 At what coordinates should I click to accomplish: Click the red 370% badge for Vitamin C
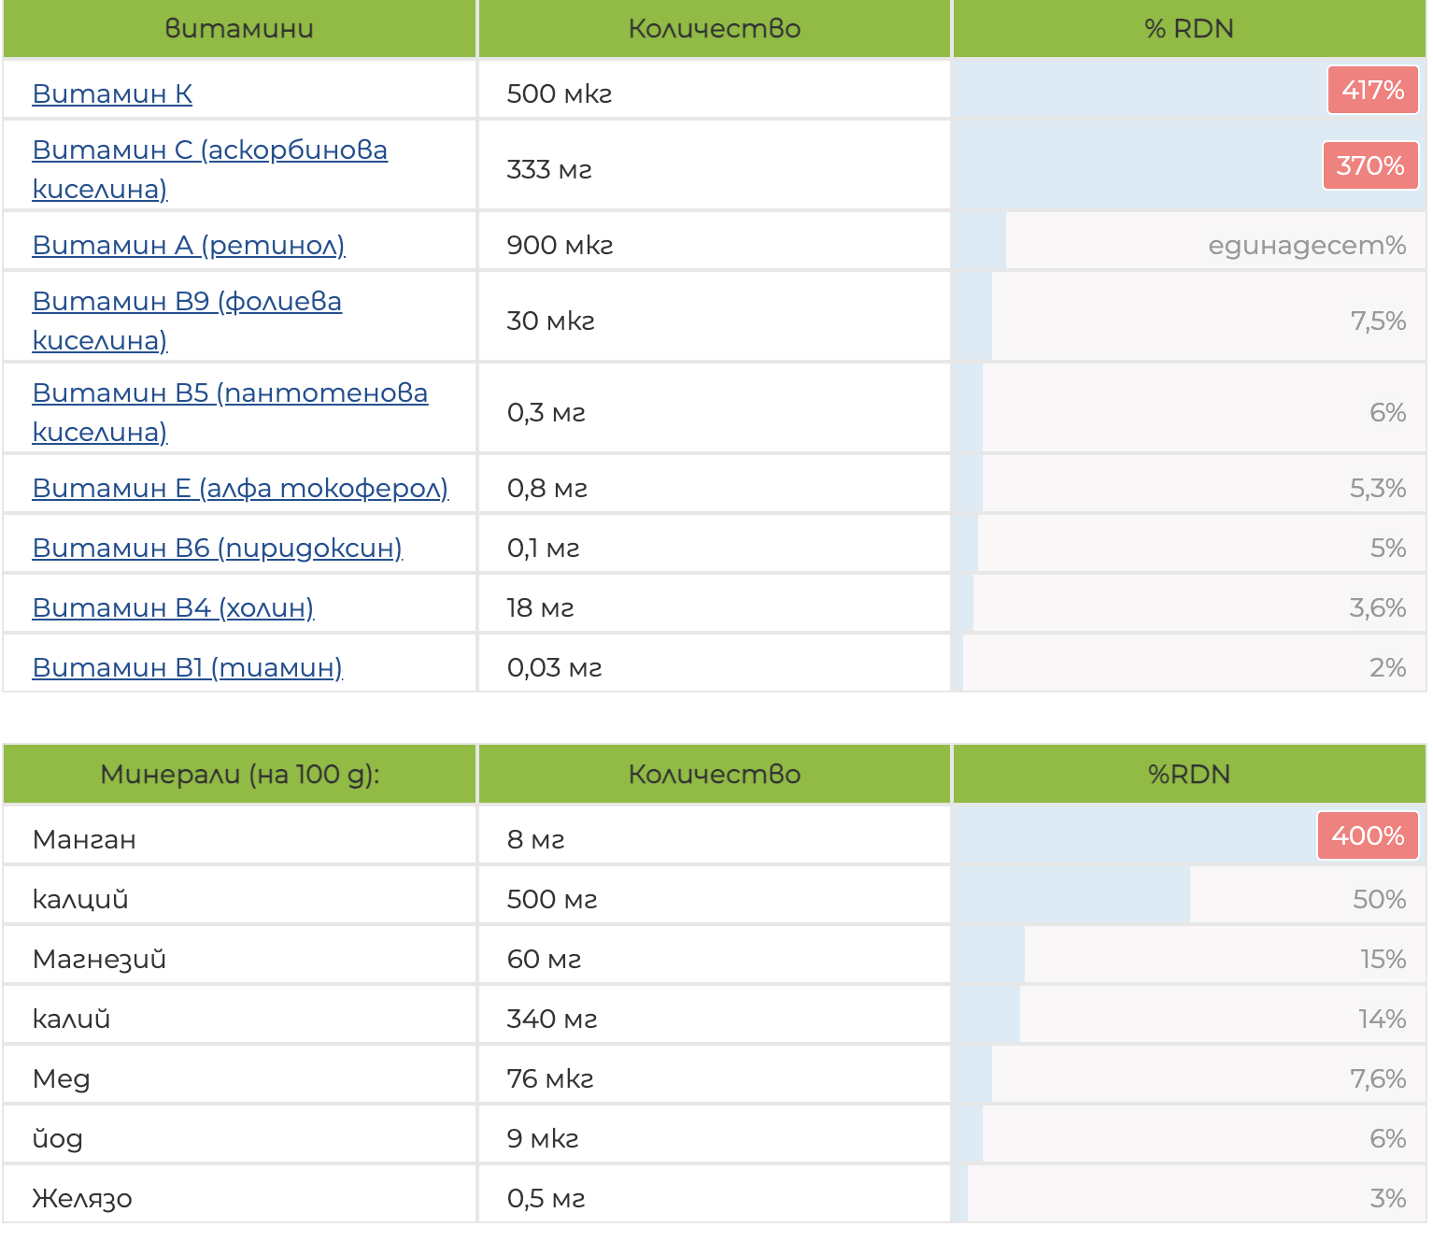point(1369,165)
